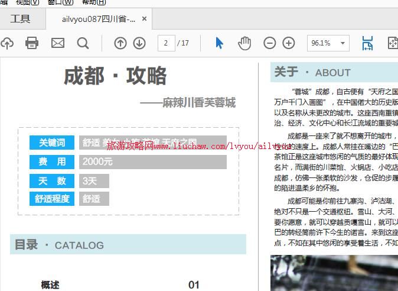This screenshot has height=291, width=398.
Task: Print the document with the printer icon
Action: click(32, 43)
